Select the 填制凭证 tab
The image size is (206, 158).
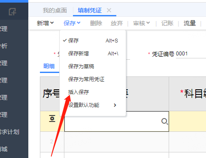coord(90,10)
